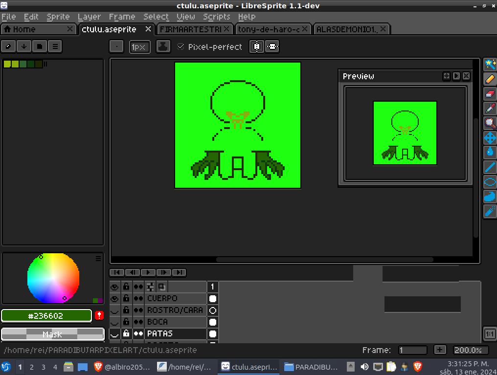Select the Ellipse tool

coord(490,182)
